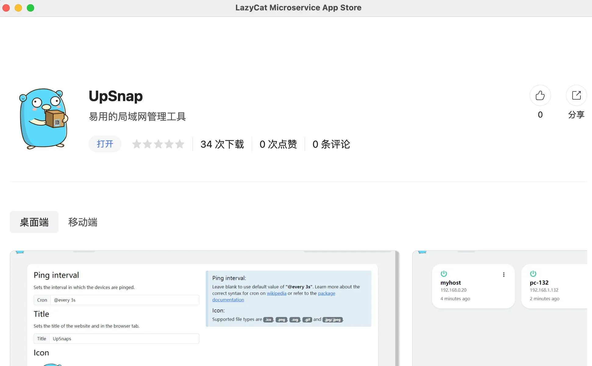Click the third rating star
This screenshot has height=366, width=592.
(x=158, y=144)
